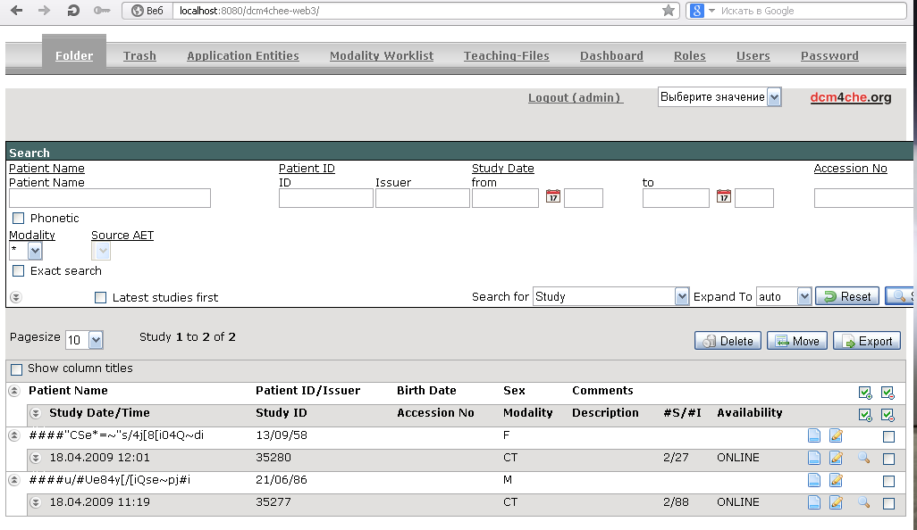View study 35280 with magnifier icon
Viewport: 917px width, 530px height.
point(863,458)
